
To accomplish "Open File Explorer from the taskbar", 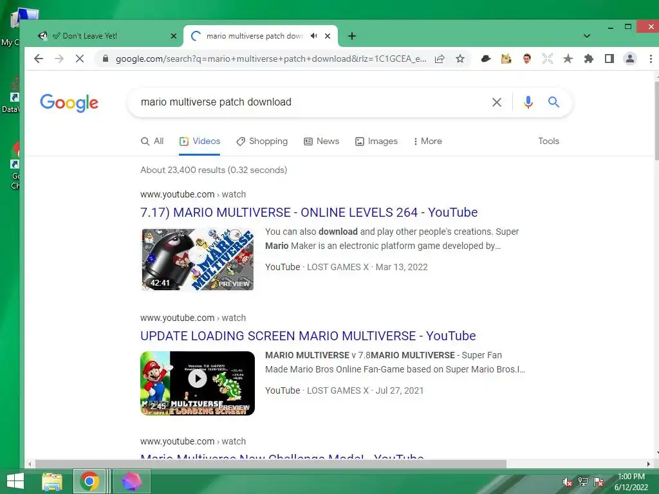I will tap(52, 481).
